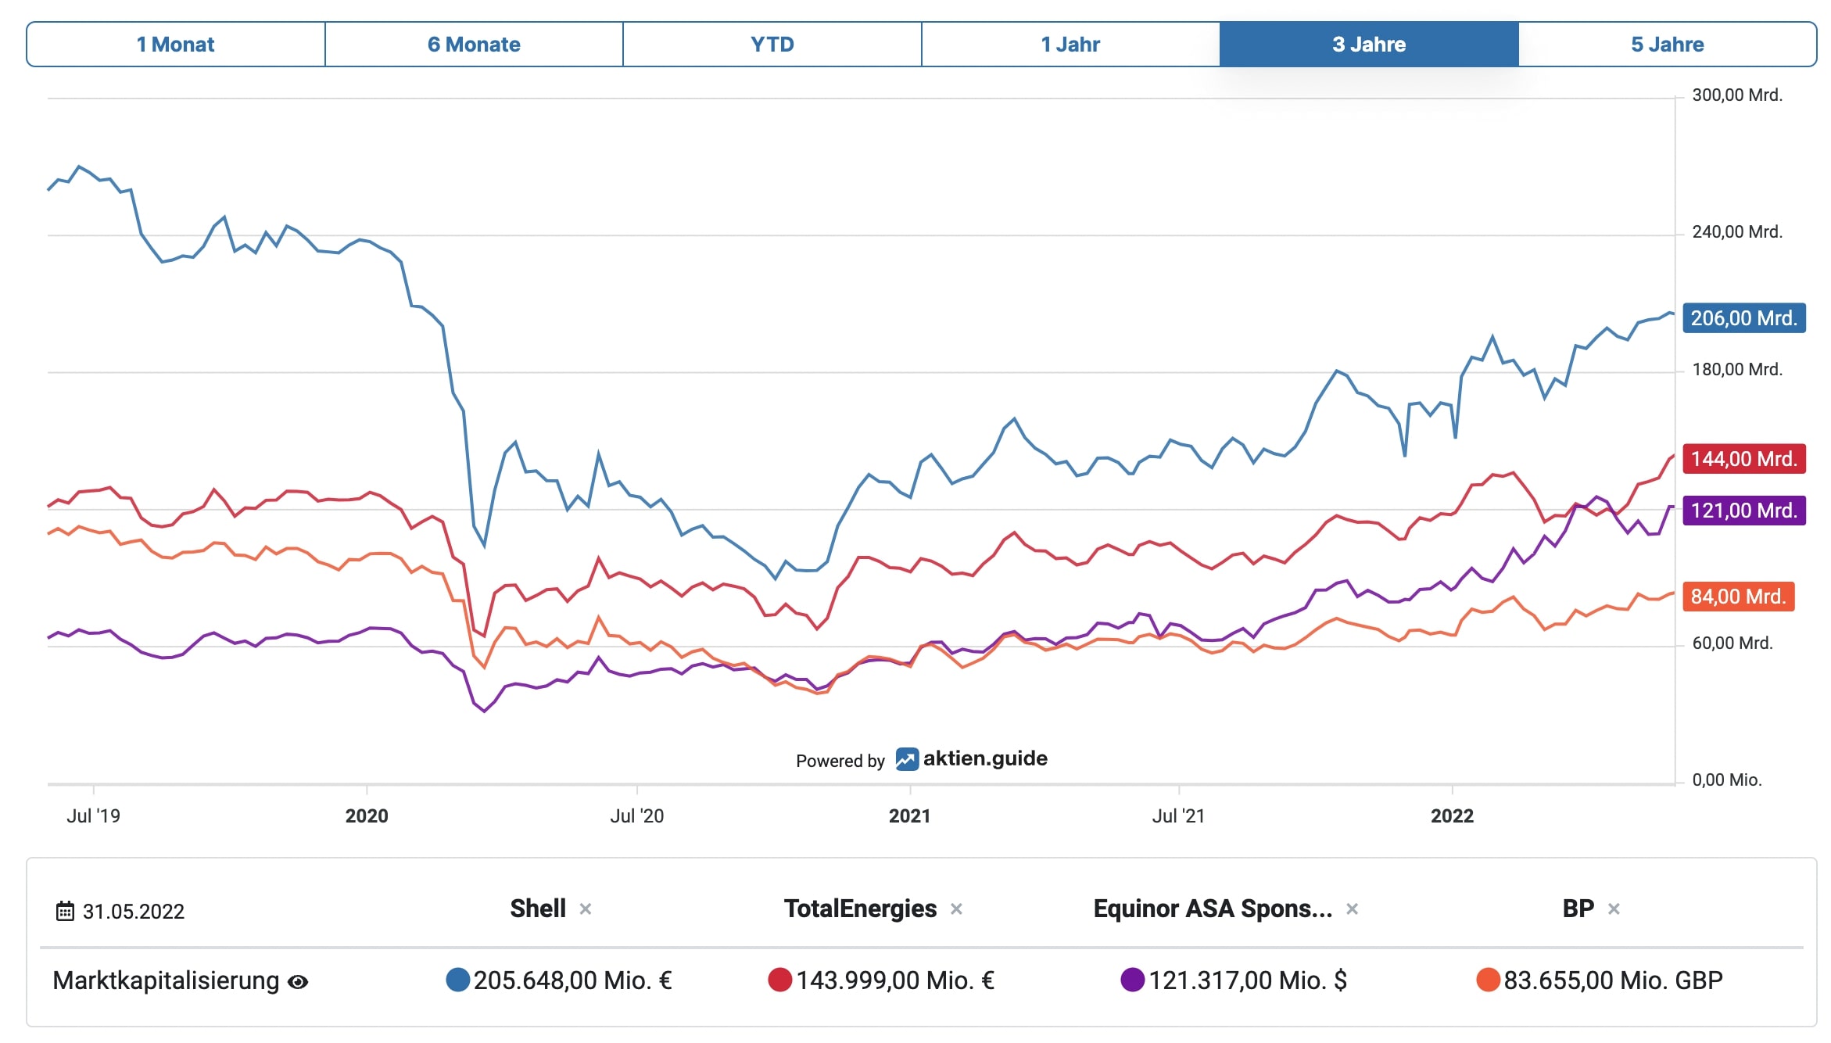Click the aktien.guide logo icon
The image size is (1831, 1043).
(907, 759)
